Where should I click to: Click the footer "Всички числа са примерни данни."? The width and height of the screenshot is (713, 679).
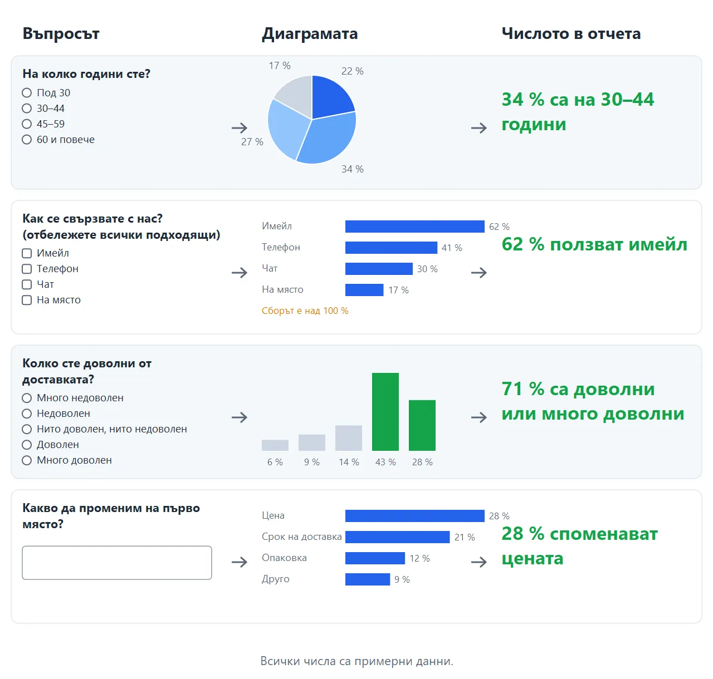356,662
